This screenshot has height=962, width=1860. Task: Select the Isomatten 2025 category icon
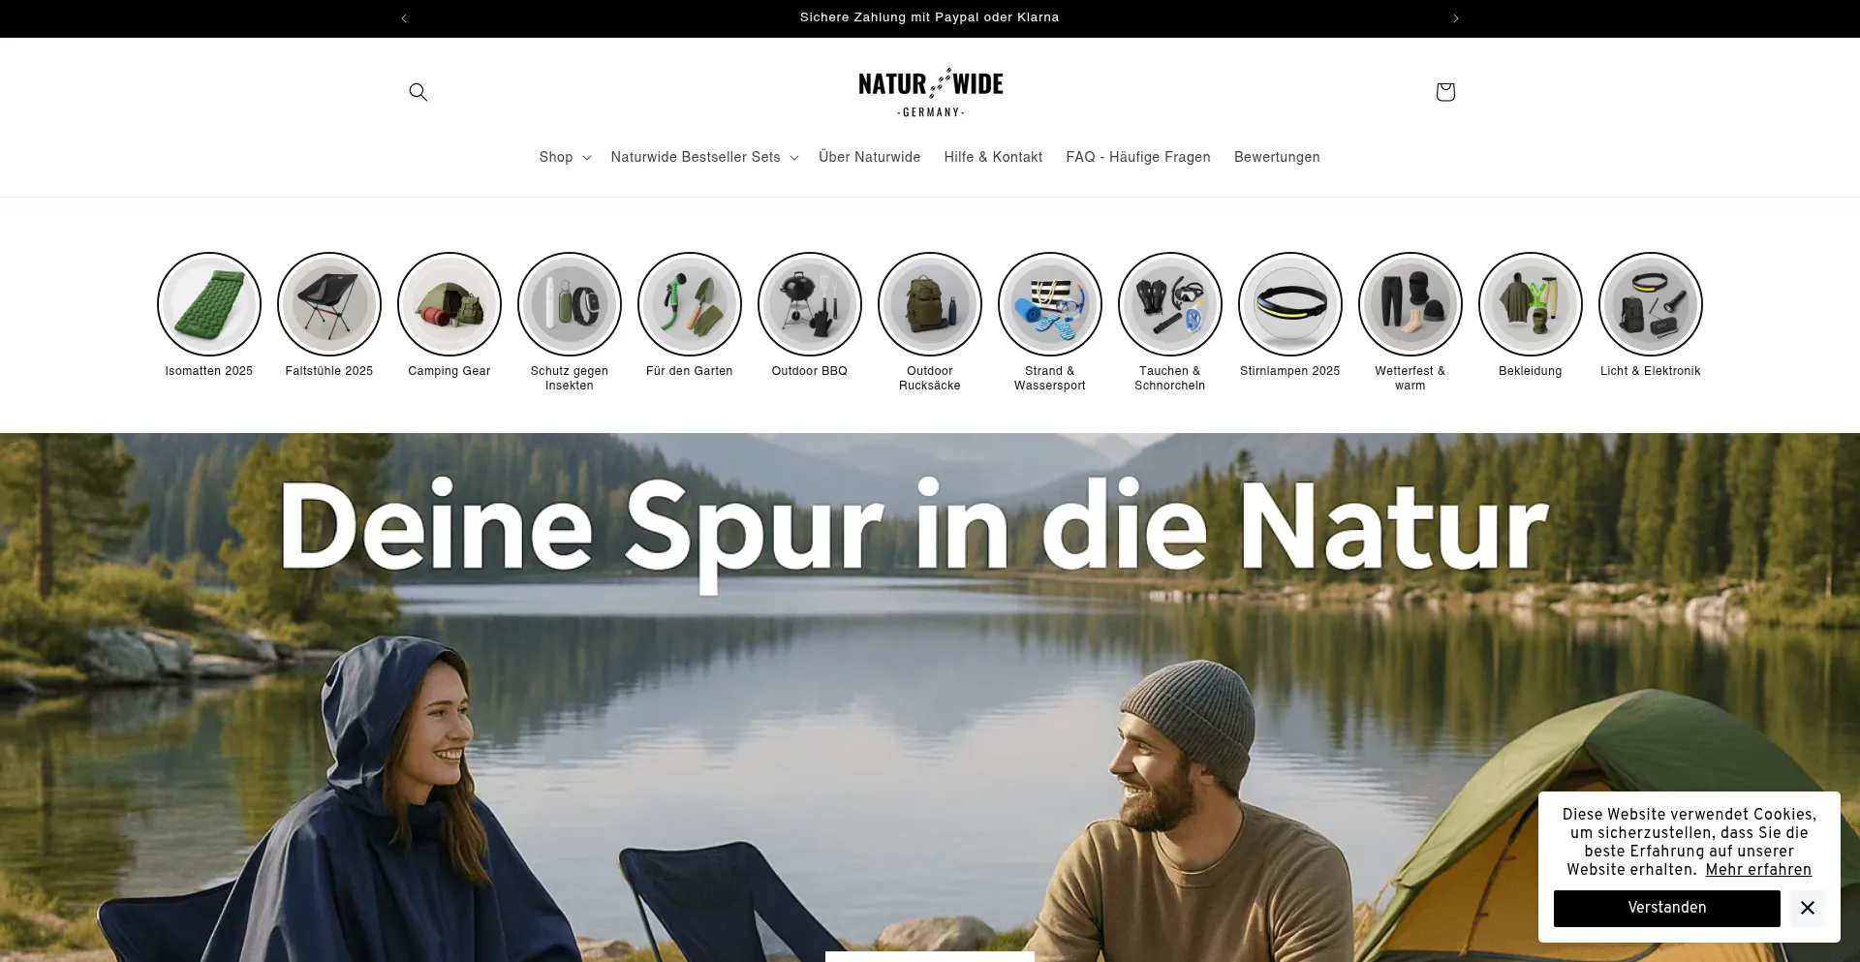209,304
